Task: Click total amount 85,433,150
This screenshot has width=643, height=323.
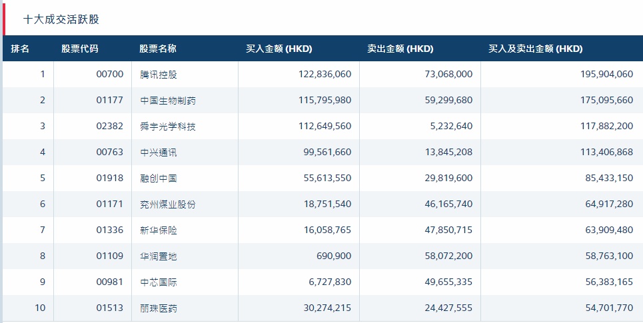Action: click(610, 178)
